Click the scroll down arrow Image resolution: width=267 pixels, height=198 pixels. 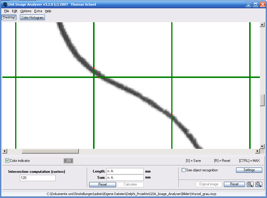pyautogui.click(x=262, y=146)
